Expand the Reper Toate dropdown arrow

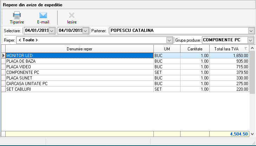pyautogui.click(x=169, y=40)
